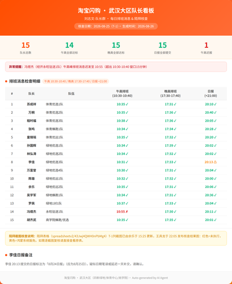This screenshot has width=232, height=284.
Task: Click the 队长 column header
Action: (31, 94)
